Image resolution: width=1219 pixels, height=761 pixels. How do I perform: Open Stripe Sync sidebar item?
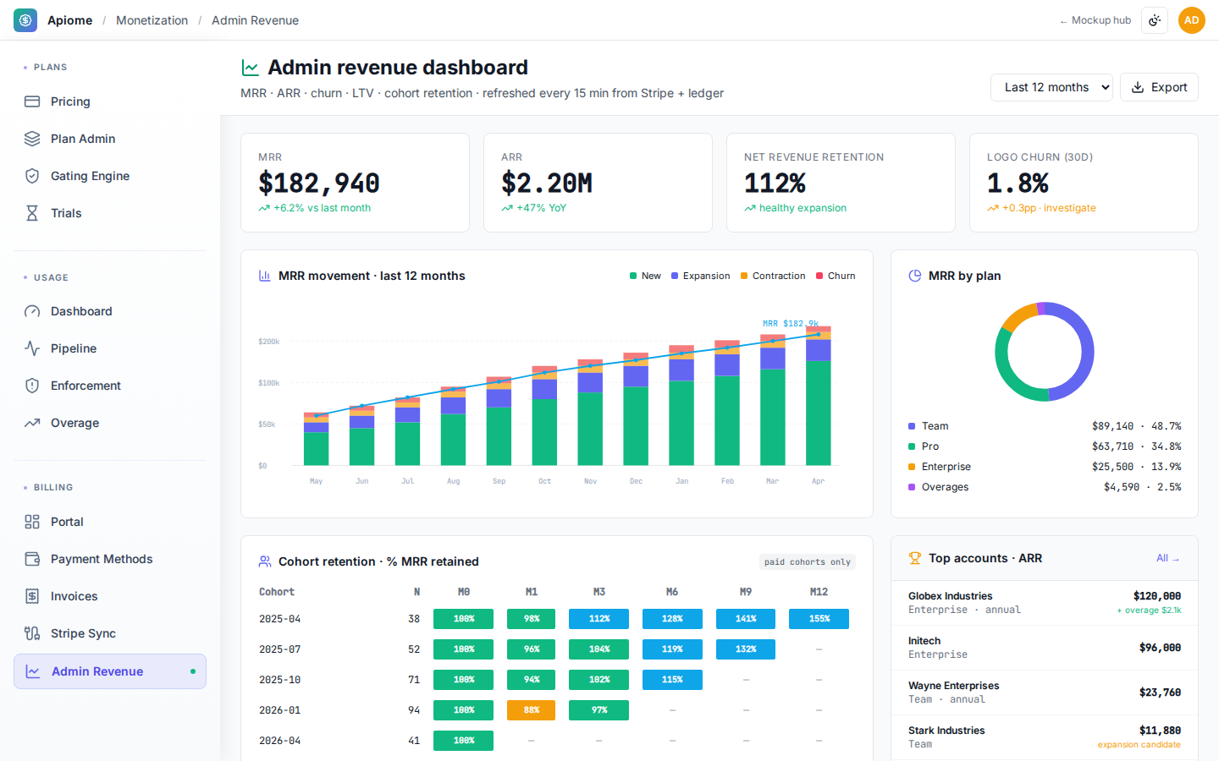click(110, 633)
